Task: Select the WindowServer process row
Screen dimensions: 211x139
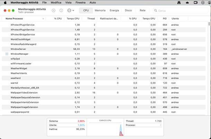Action: coord(104,49)
